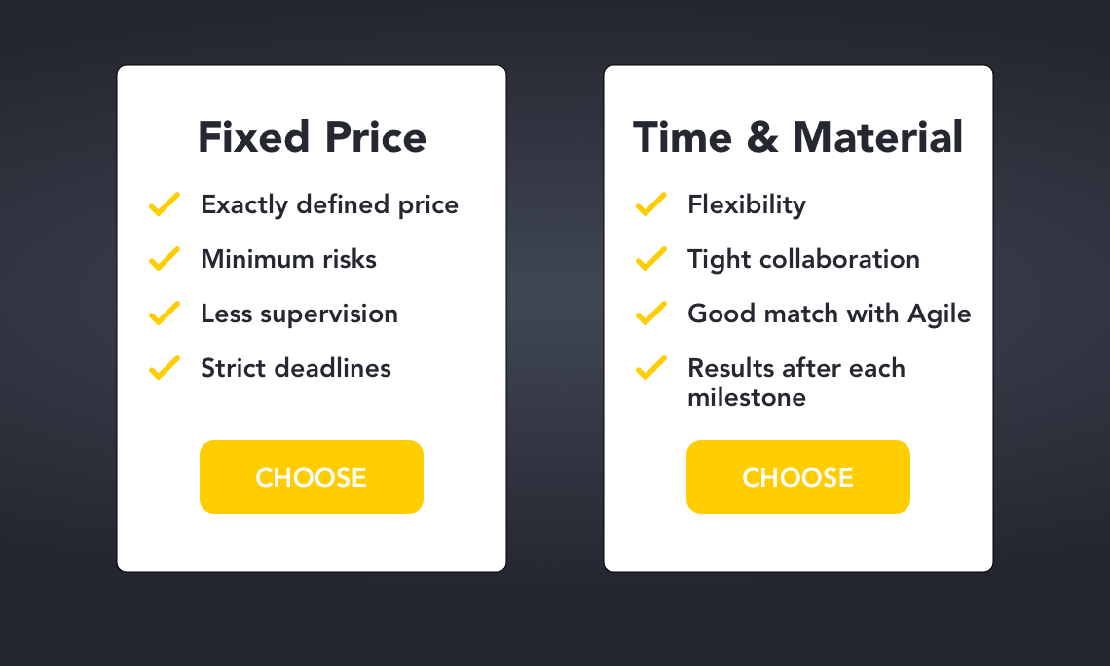Click the checkmark beside Results after each milestone
This screenshot has height=666, width=1110.
pos(651,367)
